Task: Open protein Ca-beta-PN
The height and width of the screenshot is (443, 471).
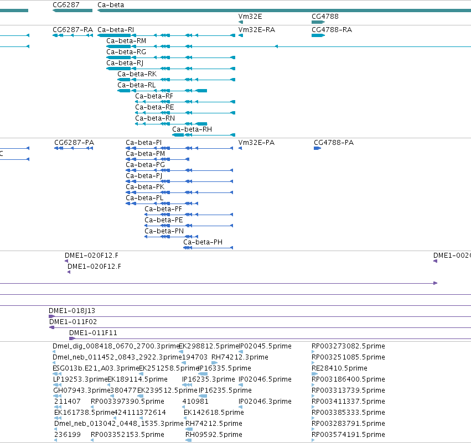Action: (x=164, y=231)
